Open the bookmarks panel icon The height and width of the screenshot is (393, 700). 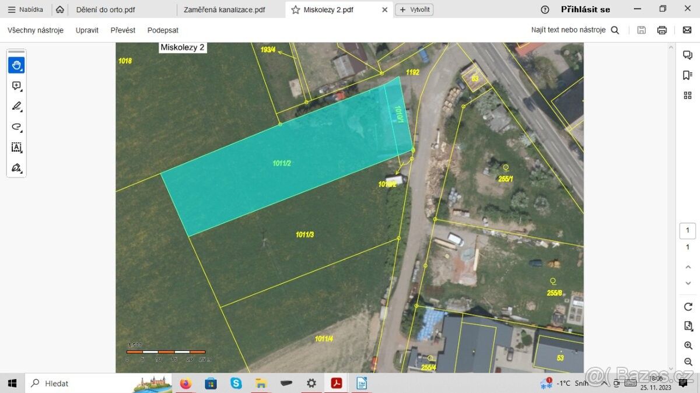coord(687,75)
